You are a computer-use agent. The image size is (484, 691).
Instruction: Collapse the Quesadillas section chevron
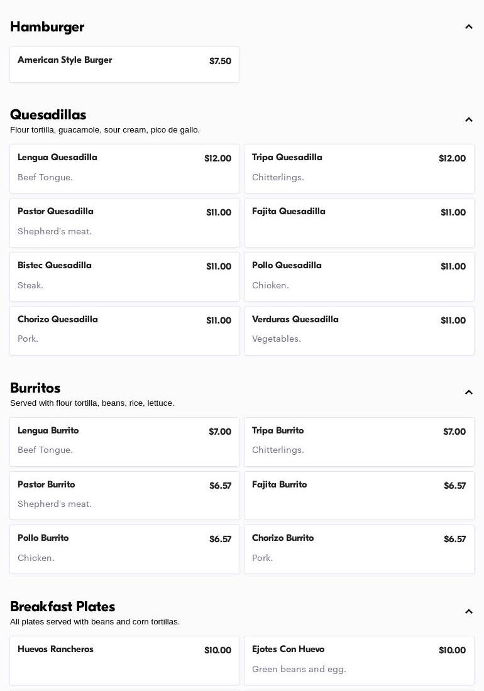(x=469, y=120)
